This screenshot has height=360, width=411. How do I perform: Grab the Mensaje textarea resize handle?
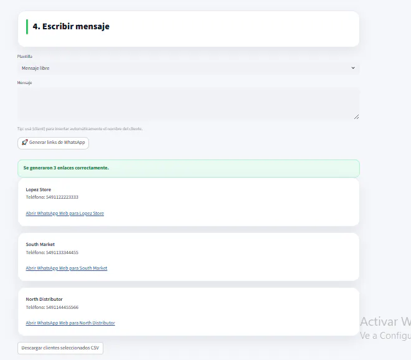coord(356,117)
